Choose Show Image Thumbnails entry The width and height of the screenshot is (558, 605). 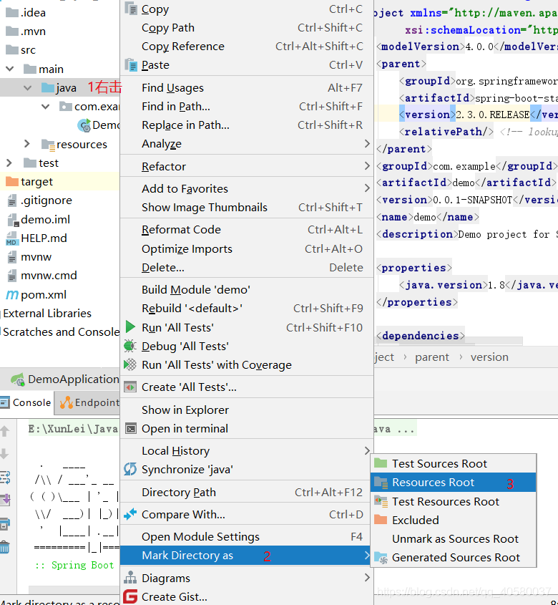pos(247,207)
